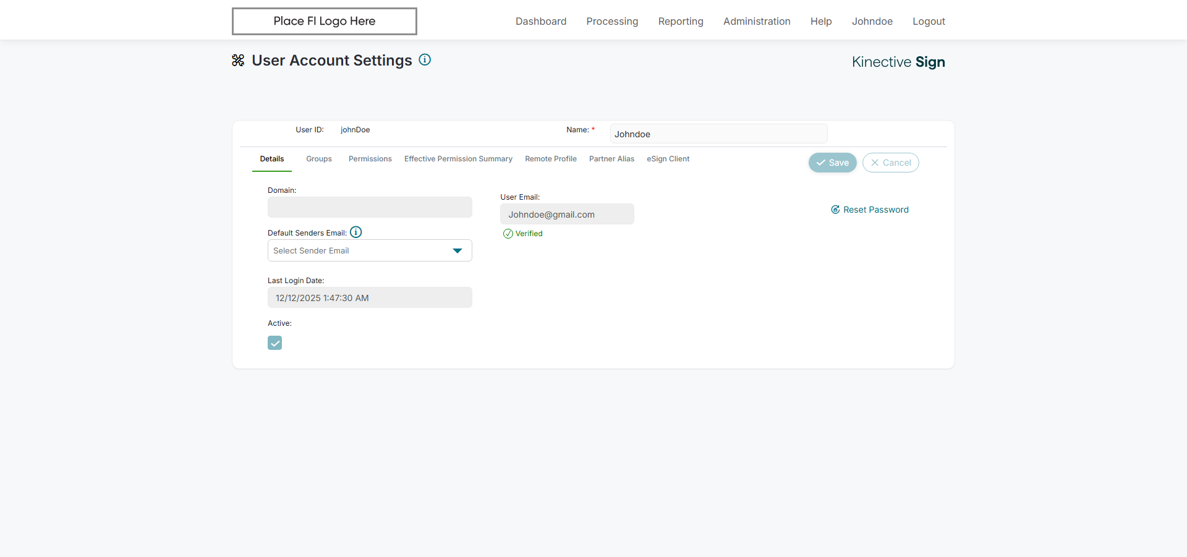The image size is (1187, 557).
Task: Switch to the Remote Profile tab
Action: (x=551, y=159)
